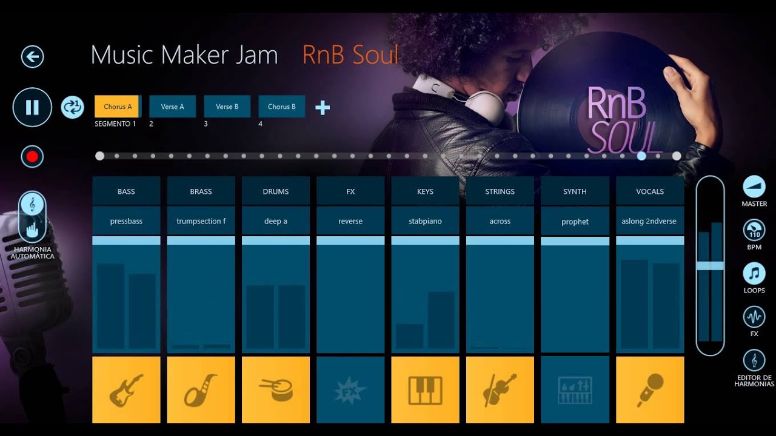Change the trumpsection f loop
The width and height of the screenshot is (776, 436).
click(x=201, y=221)
